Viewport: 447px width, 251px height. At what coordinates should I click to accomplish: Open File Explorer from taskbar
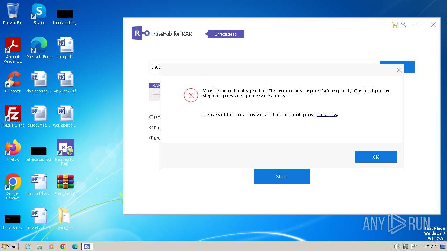tap(39, 246)
